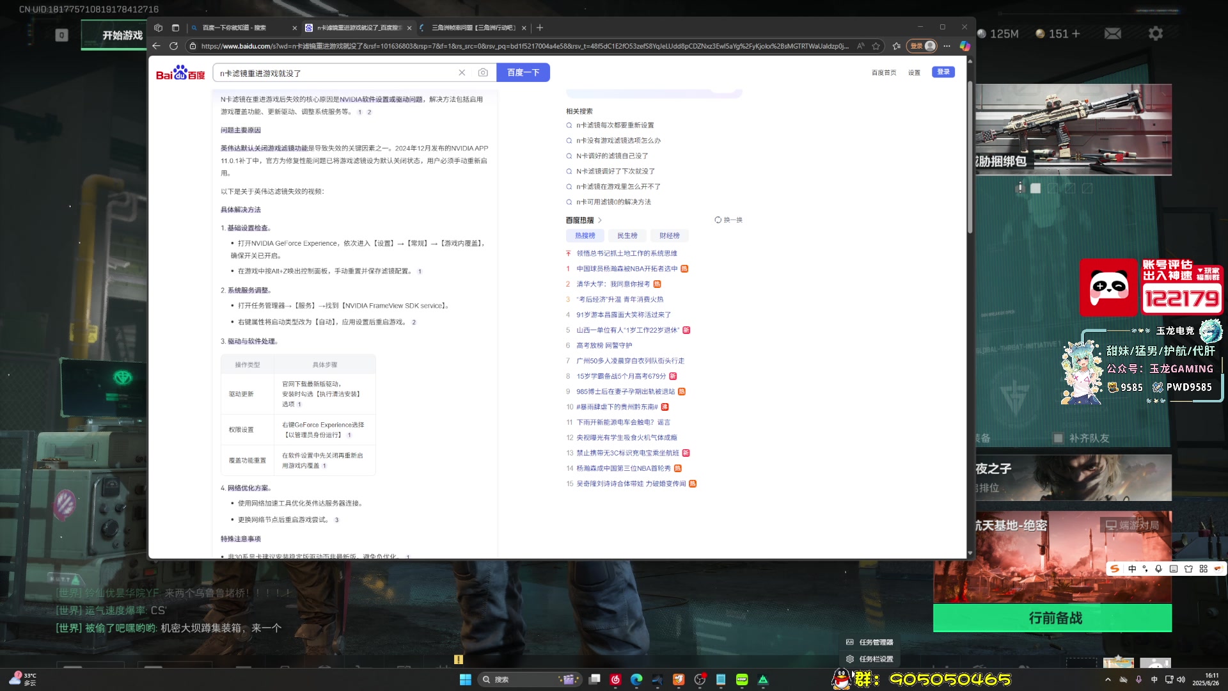The width and height of the screenshot is (1228, 691).
Task: Click the browser address bar URL
Action: [x=524, y=46]
